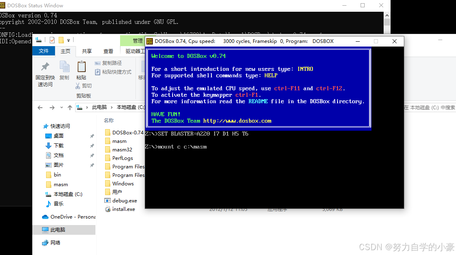Screen dimensions: 456x255
Task: Select the masm folder in file list
Action: click(116, 141)
